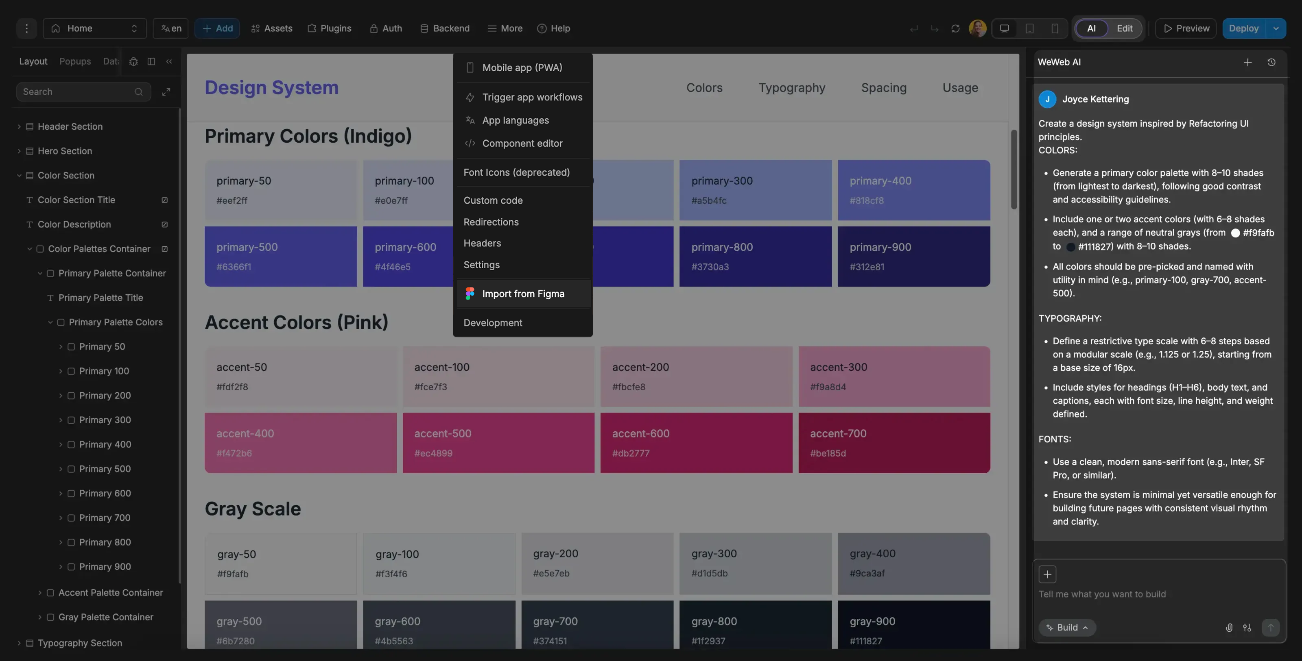This screenshot has height=661, width=1302.
Task: Open the Backend panel
Action: pos(444,28)
